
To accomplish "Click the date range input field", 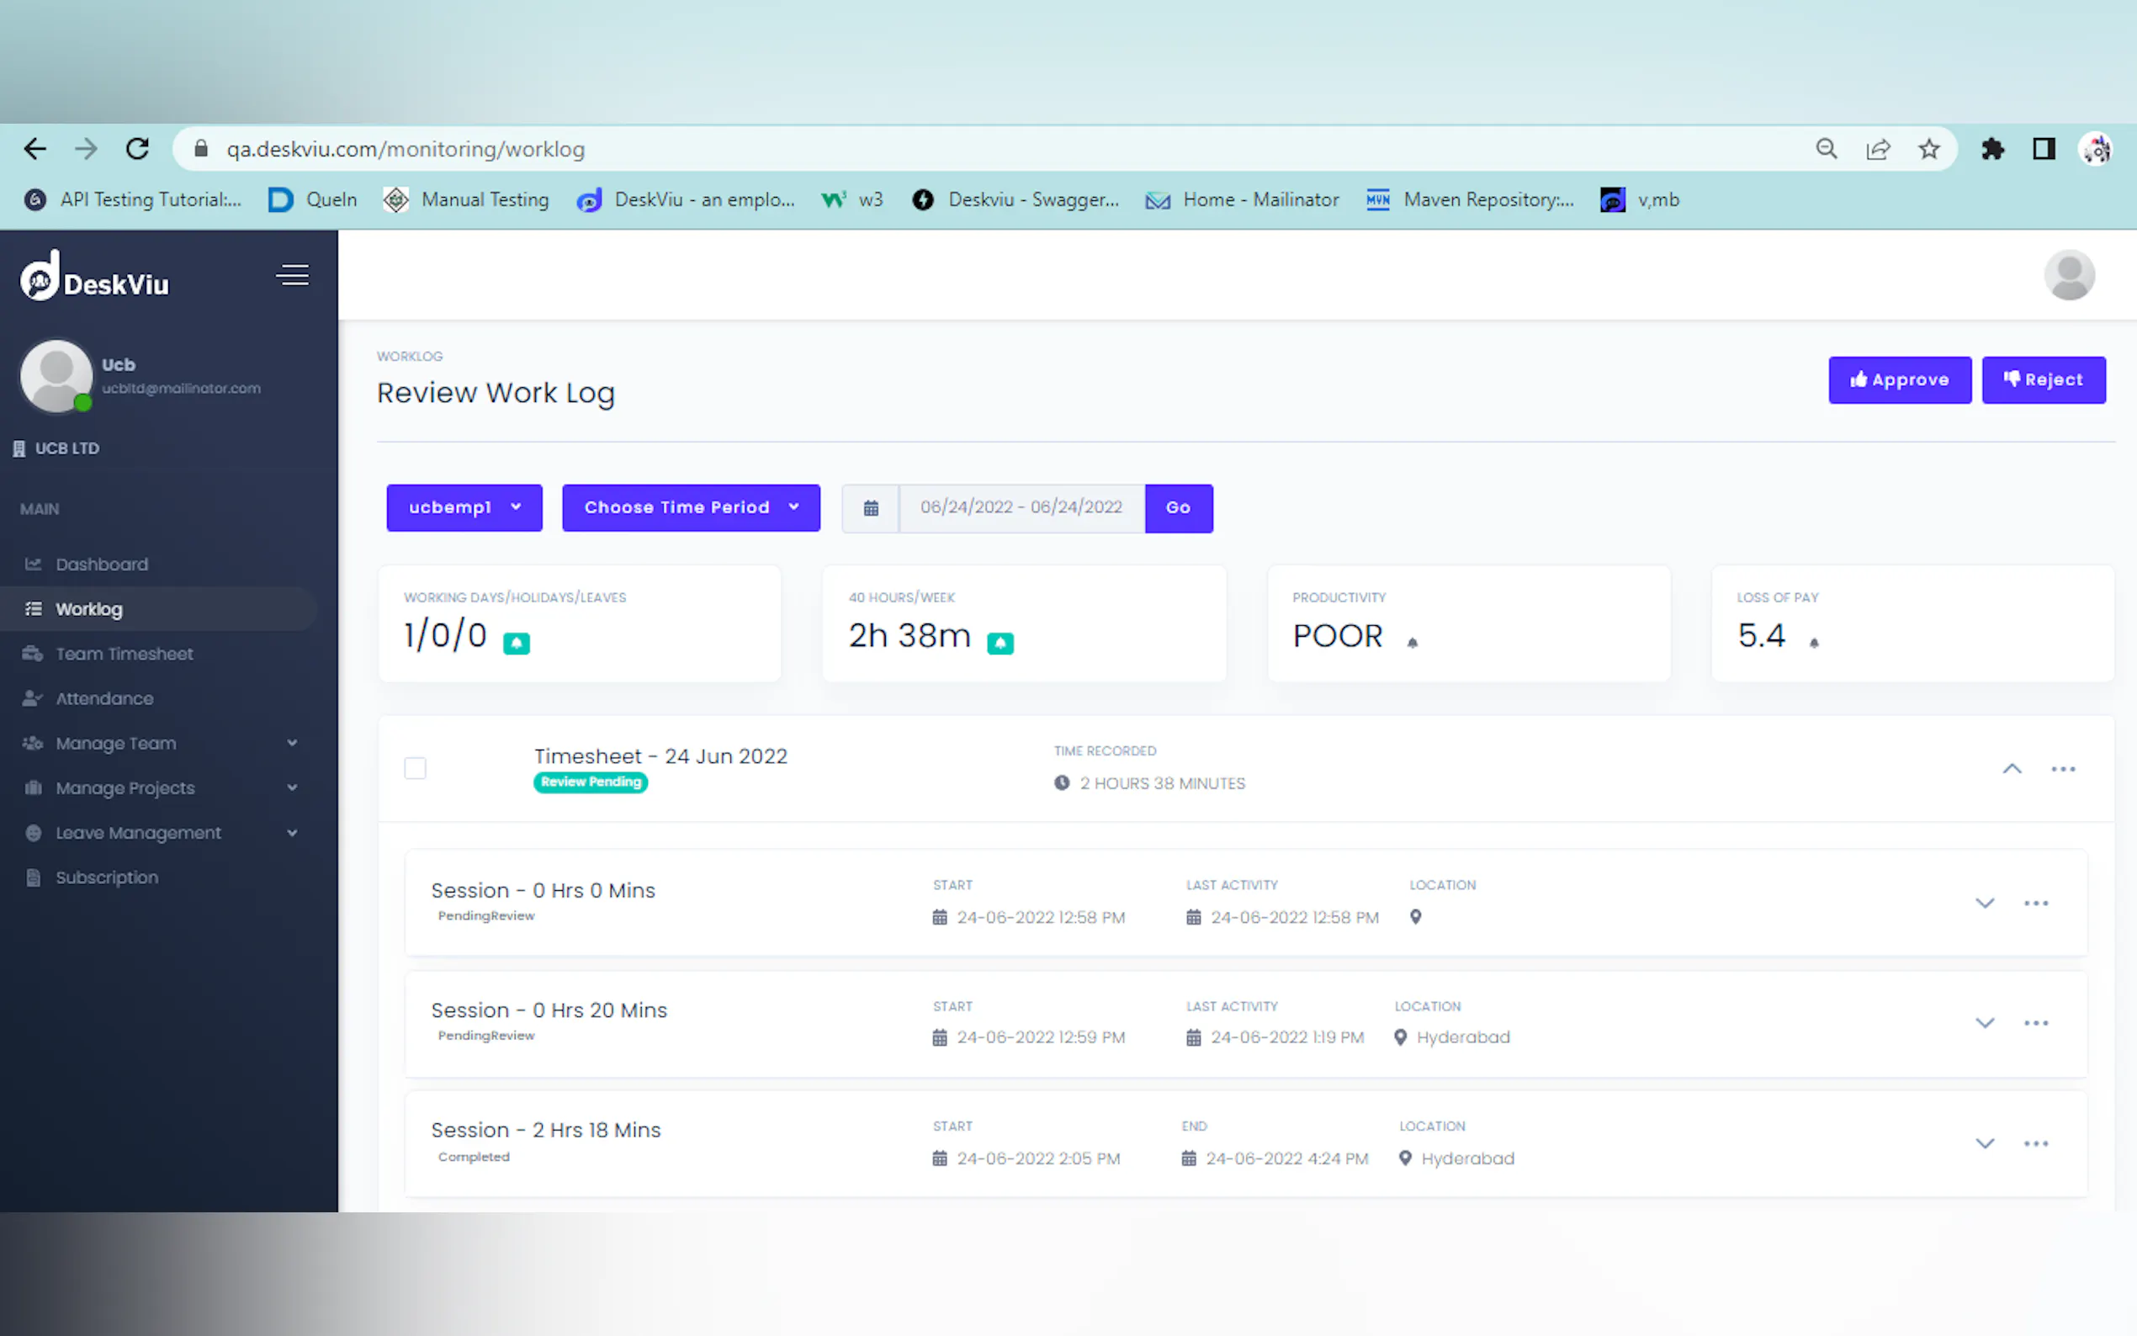I will point(1021,508).
